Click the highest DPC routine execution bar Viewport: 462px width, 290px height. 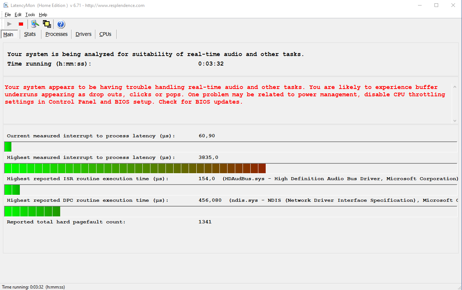point(230,211)
